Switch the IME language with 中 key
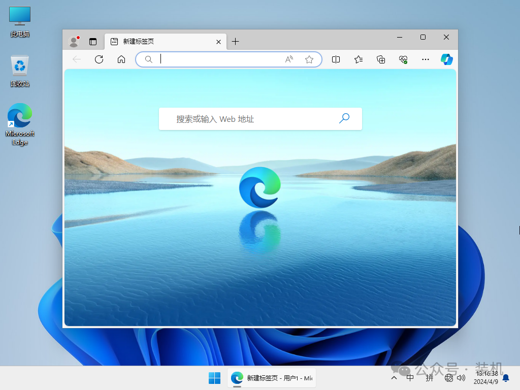Image resolution: width=520 pixels, height=390 pixels. pyautogui.click(x=409, y=378)
